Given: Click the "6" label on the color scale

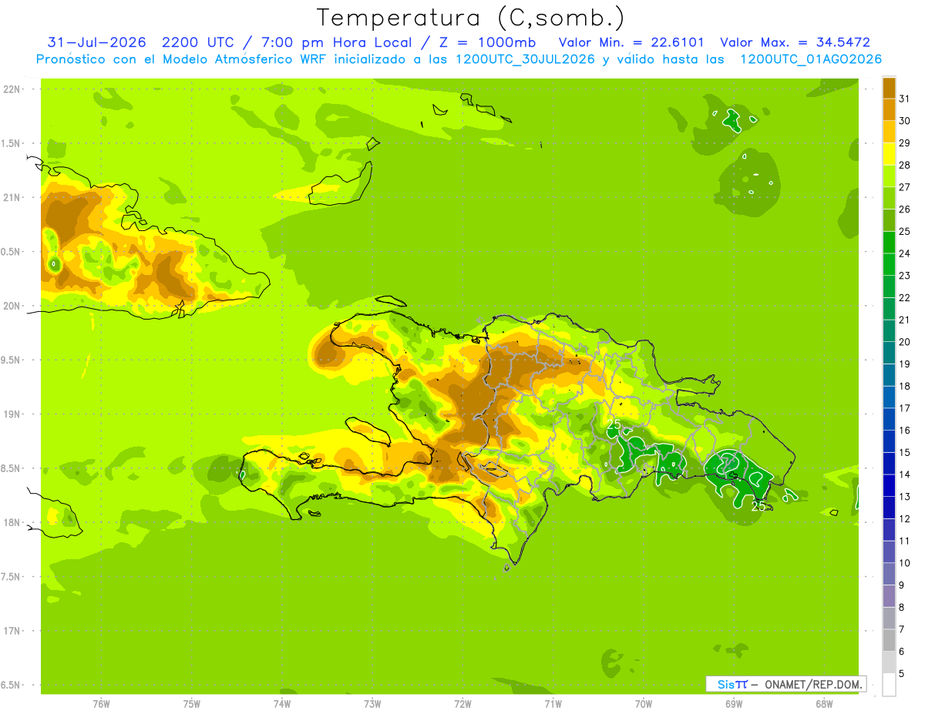Looking at the screenshot, I should (x=902, y=652).
